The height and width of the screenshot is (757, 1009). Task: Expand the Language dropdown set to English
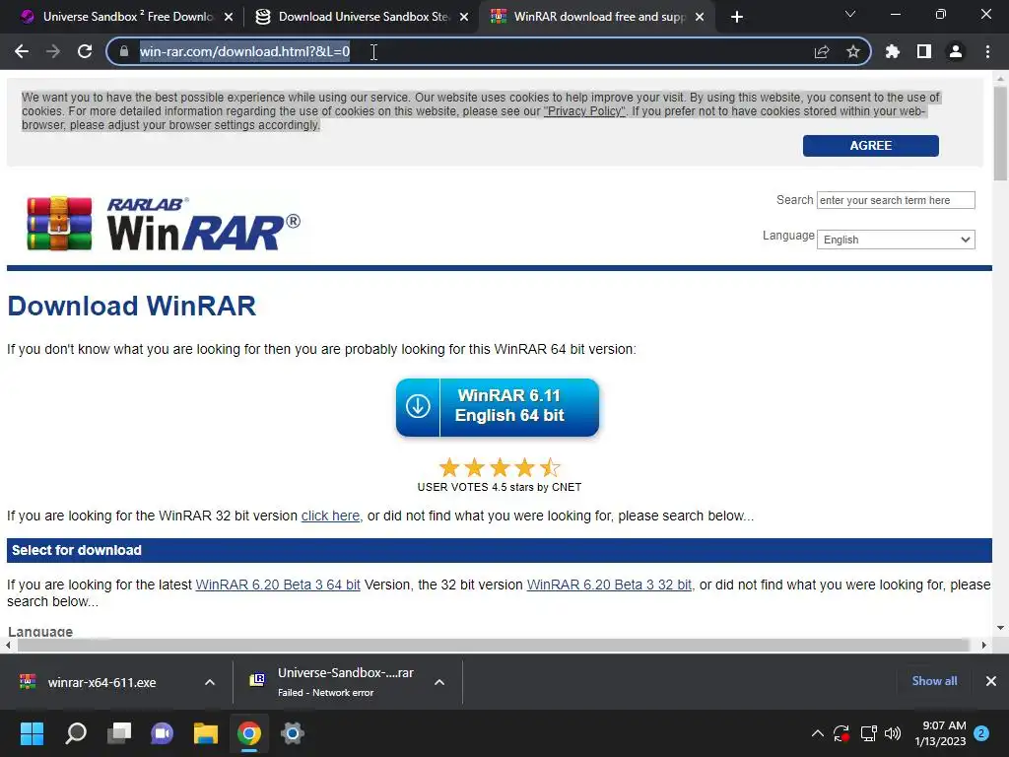895,240
